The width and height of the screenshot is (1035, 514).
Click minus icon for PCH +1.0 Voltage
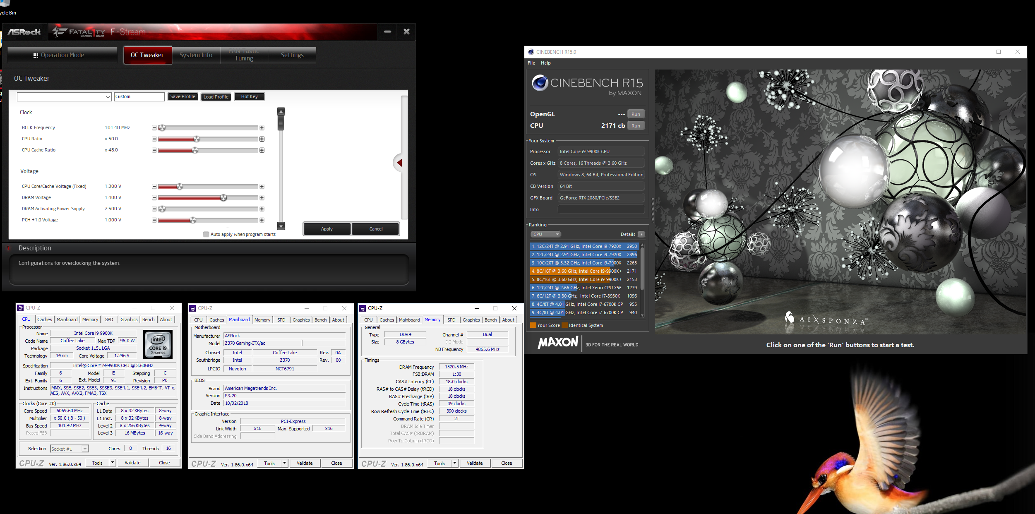click(x=154, y=220)
